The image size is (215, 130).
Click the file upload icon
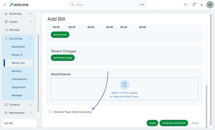pos(125,85)
